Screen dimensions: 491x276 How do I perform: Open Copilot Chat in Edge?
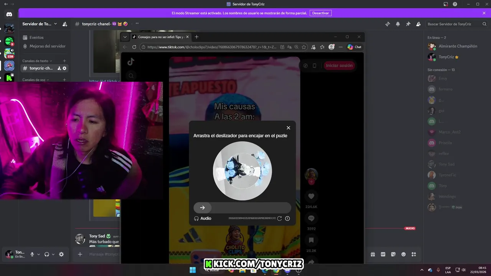[354, 47]
